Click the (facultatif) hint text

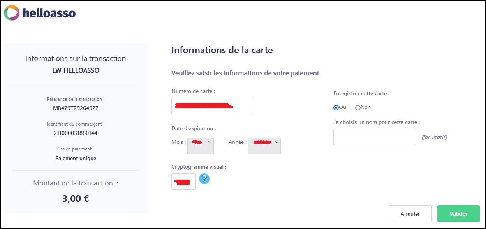click(434, 137)
